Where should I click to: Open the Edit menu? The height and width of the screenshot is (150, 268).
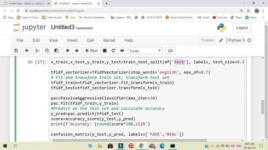tap(36, 40)
